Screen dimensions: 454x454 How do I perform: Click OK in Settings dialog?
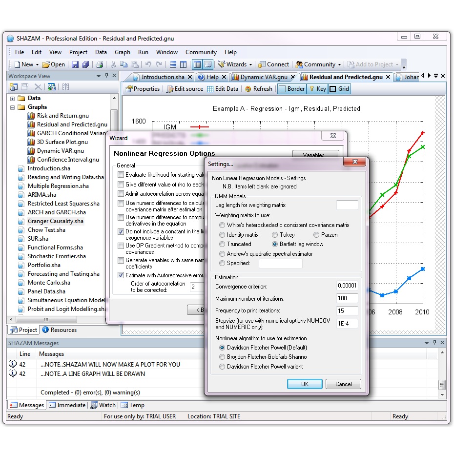point(305,384)
